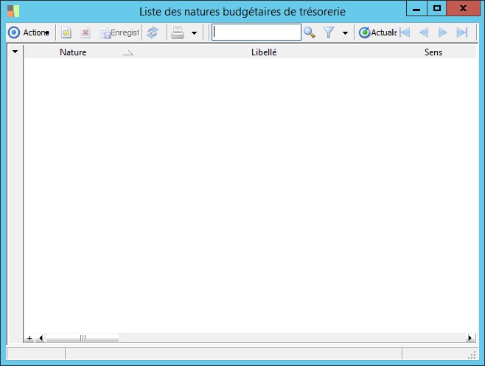The width and height of the screenshot is (485, 366).
Task: Click the Actualiser refresh button
Action: tap(377, 32)
